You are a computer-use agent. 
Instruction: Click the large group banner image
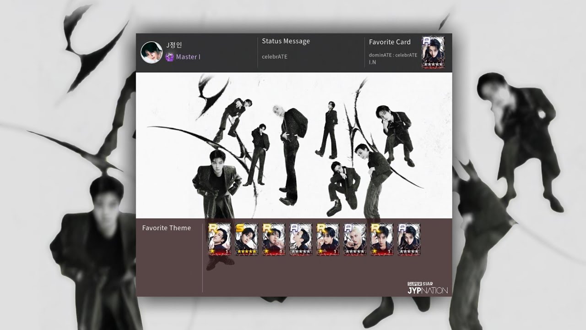(x=294, y=145)
